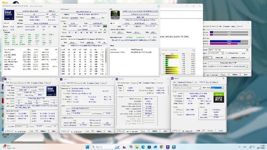Switch to SPD tab in CPU-Z CPU window
The image size is (267, 150).
pyautogui.click(x=28, y=83)
